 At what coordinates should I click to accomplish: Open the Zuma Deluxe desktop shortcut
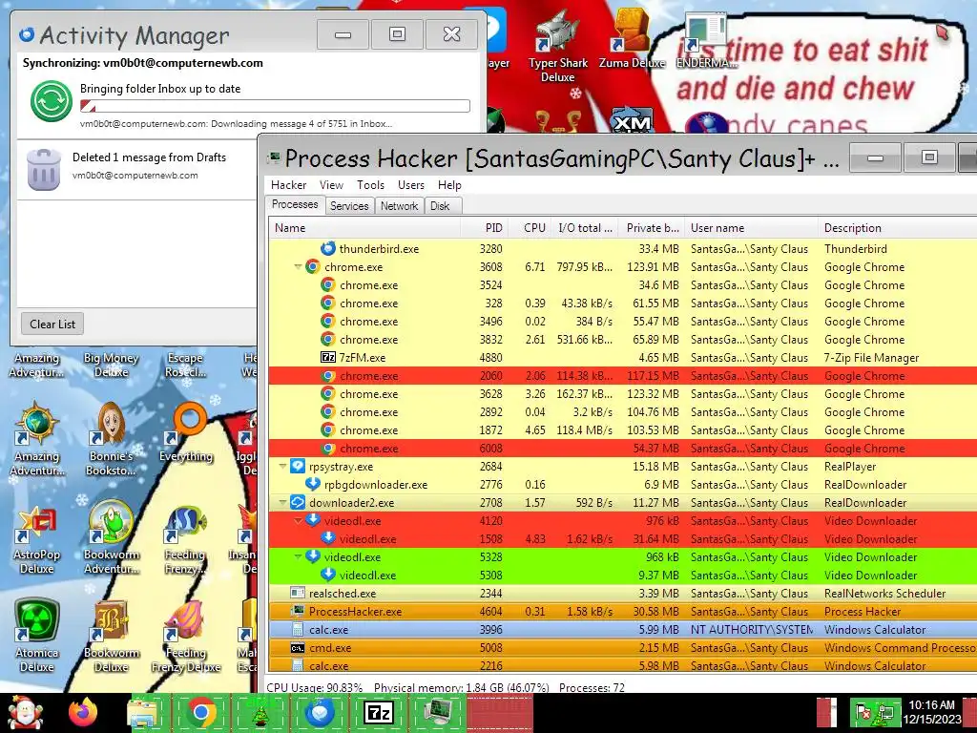click(x=632, y=39)
